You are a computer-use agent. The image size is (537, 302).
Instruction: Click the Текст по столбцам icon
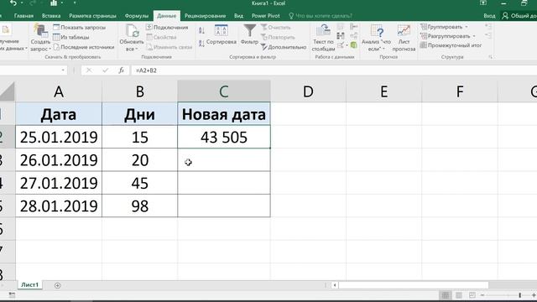click(323, 30)
